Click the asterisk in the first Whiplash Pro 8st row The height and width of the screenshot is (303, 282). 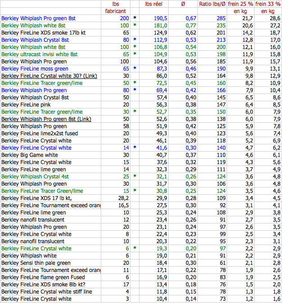[x=135, y=18]
